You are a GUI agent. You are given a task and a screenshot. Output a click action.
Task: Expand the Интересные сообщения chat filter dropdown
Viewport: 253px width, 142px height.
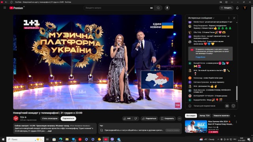(201, 18)
